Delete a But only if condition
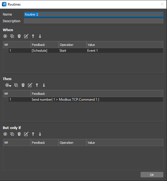 pos(19,134)
